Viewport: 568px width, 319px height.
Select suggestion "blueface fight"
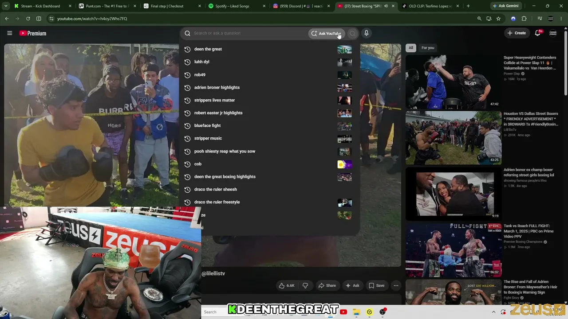click(269, 126)
